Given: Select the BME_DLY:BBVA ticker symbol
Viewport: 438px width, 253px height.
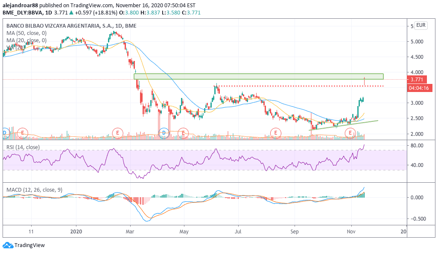Looking at the screenshot, I should click(23, 12).
